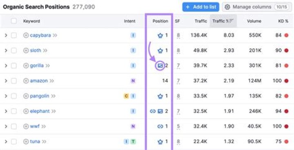
Task: Expand the amazon row
Action: click(6, 81)
